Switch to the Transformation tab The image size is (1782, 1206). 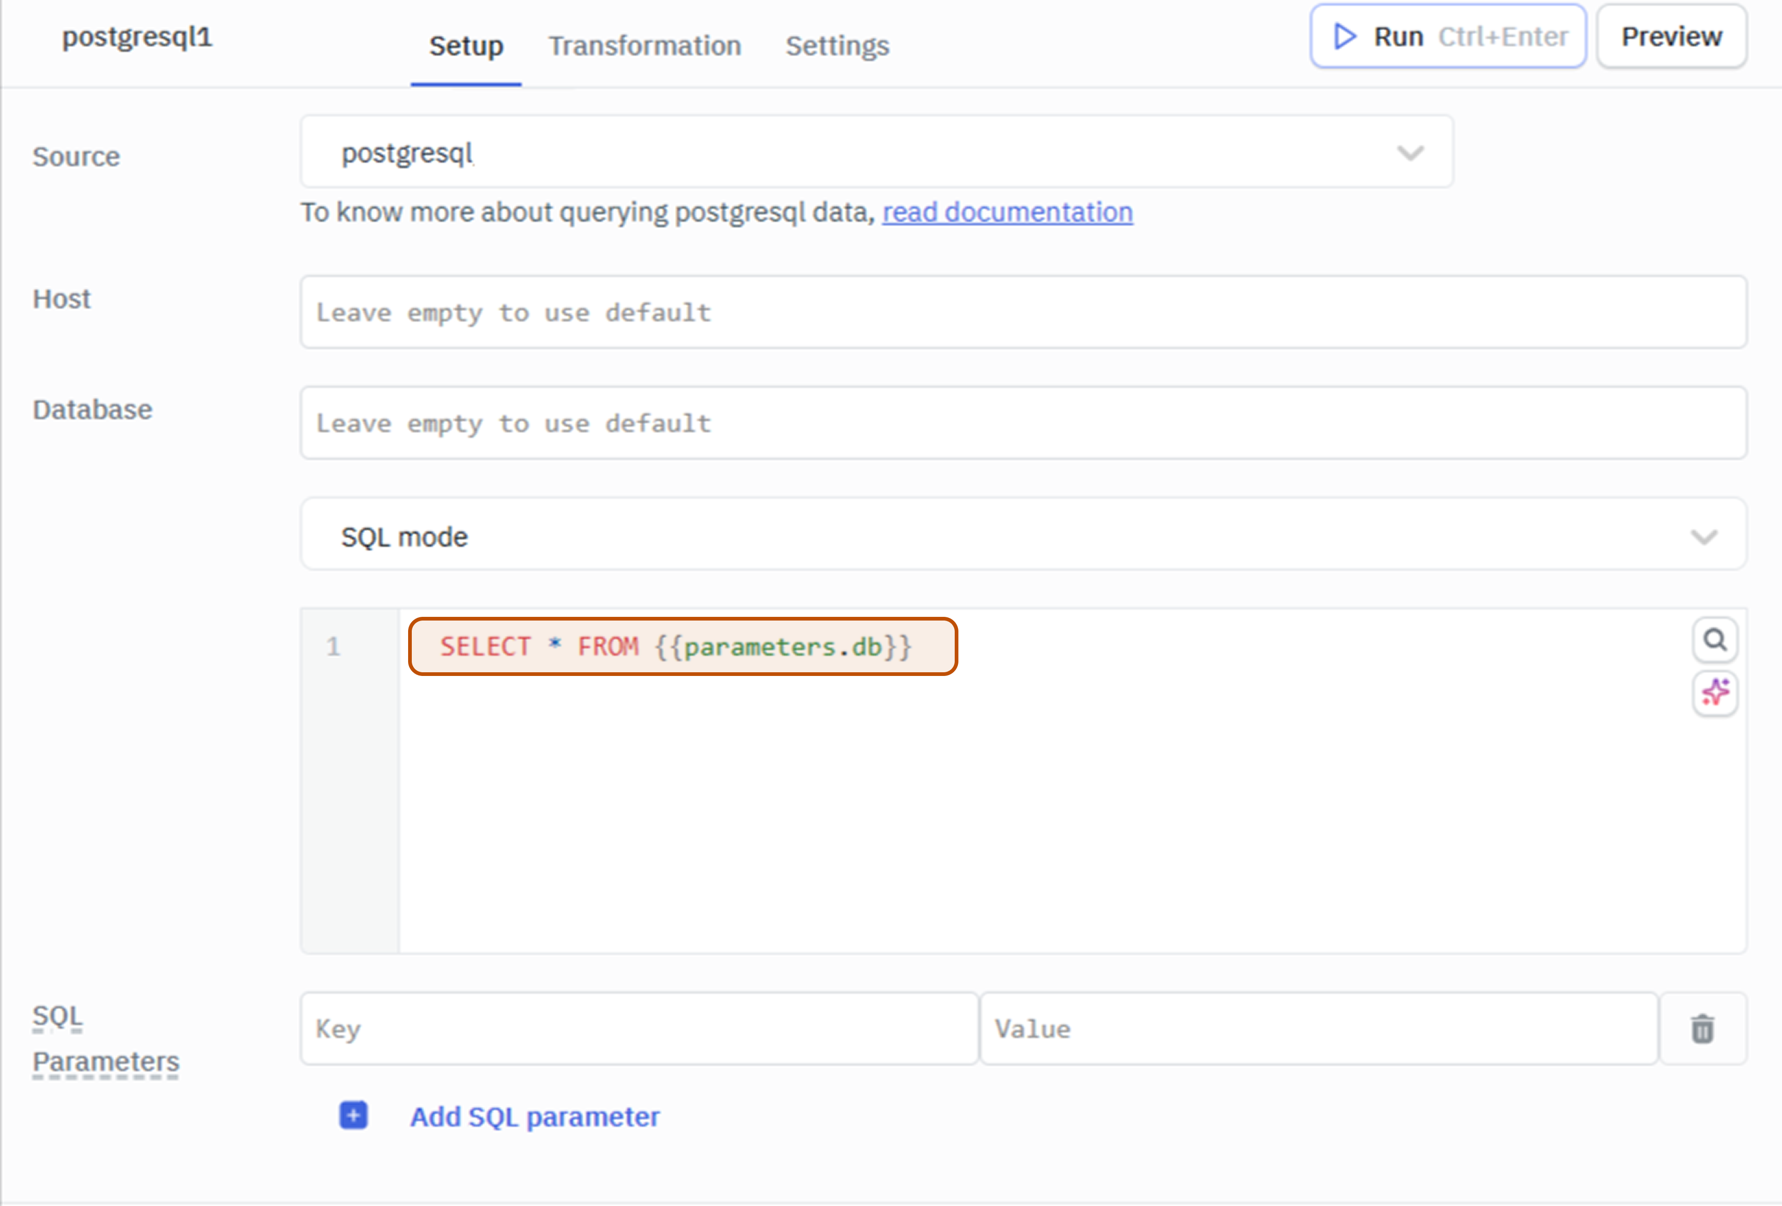point(645,46)
